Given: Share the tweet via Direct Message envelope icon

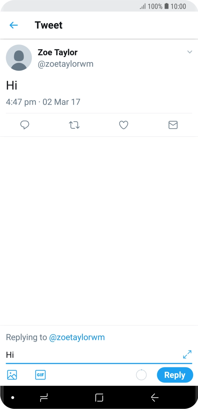Looking at the screenshot, I should (173, 125).
